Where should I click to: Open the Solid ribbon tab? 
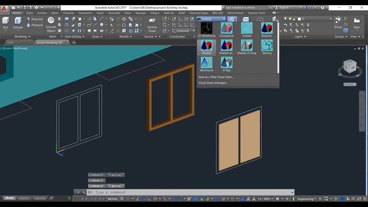coord(29,13)
